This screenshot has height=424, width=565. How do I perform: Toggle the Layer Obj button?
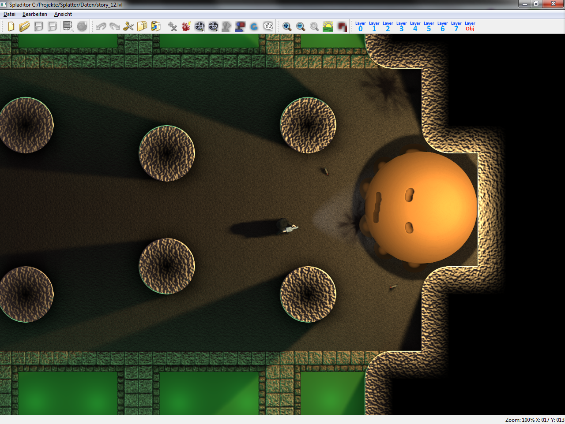[x=470, y=26]
